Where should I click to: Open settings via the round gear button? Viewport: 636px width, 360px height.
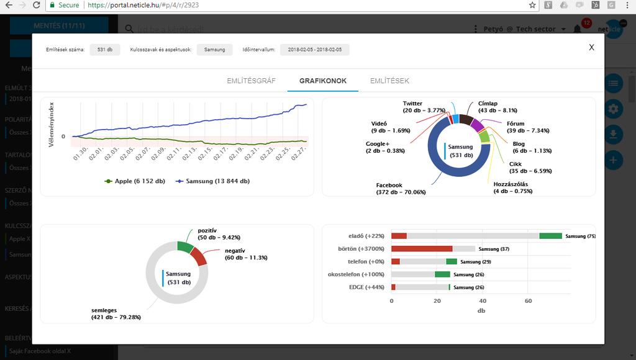(x=613, y=109)
